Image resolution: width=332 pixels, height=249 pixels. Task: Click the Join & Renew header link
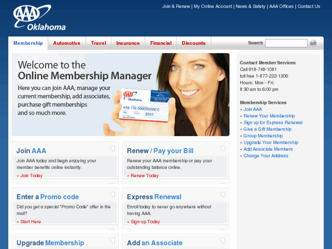[x=176, y=6]
